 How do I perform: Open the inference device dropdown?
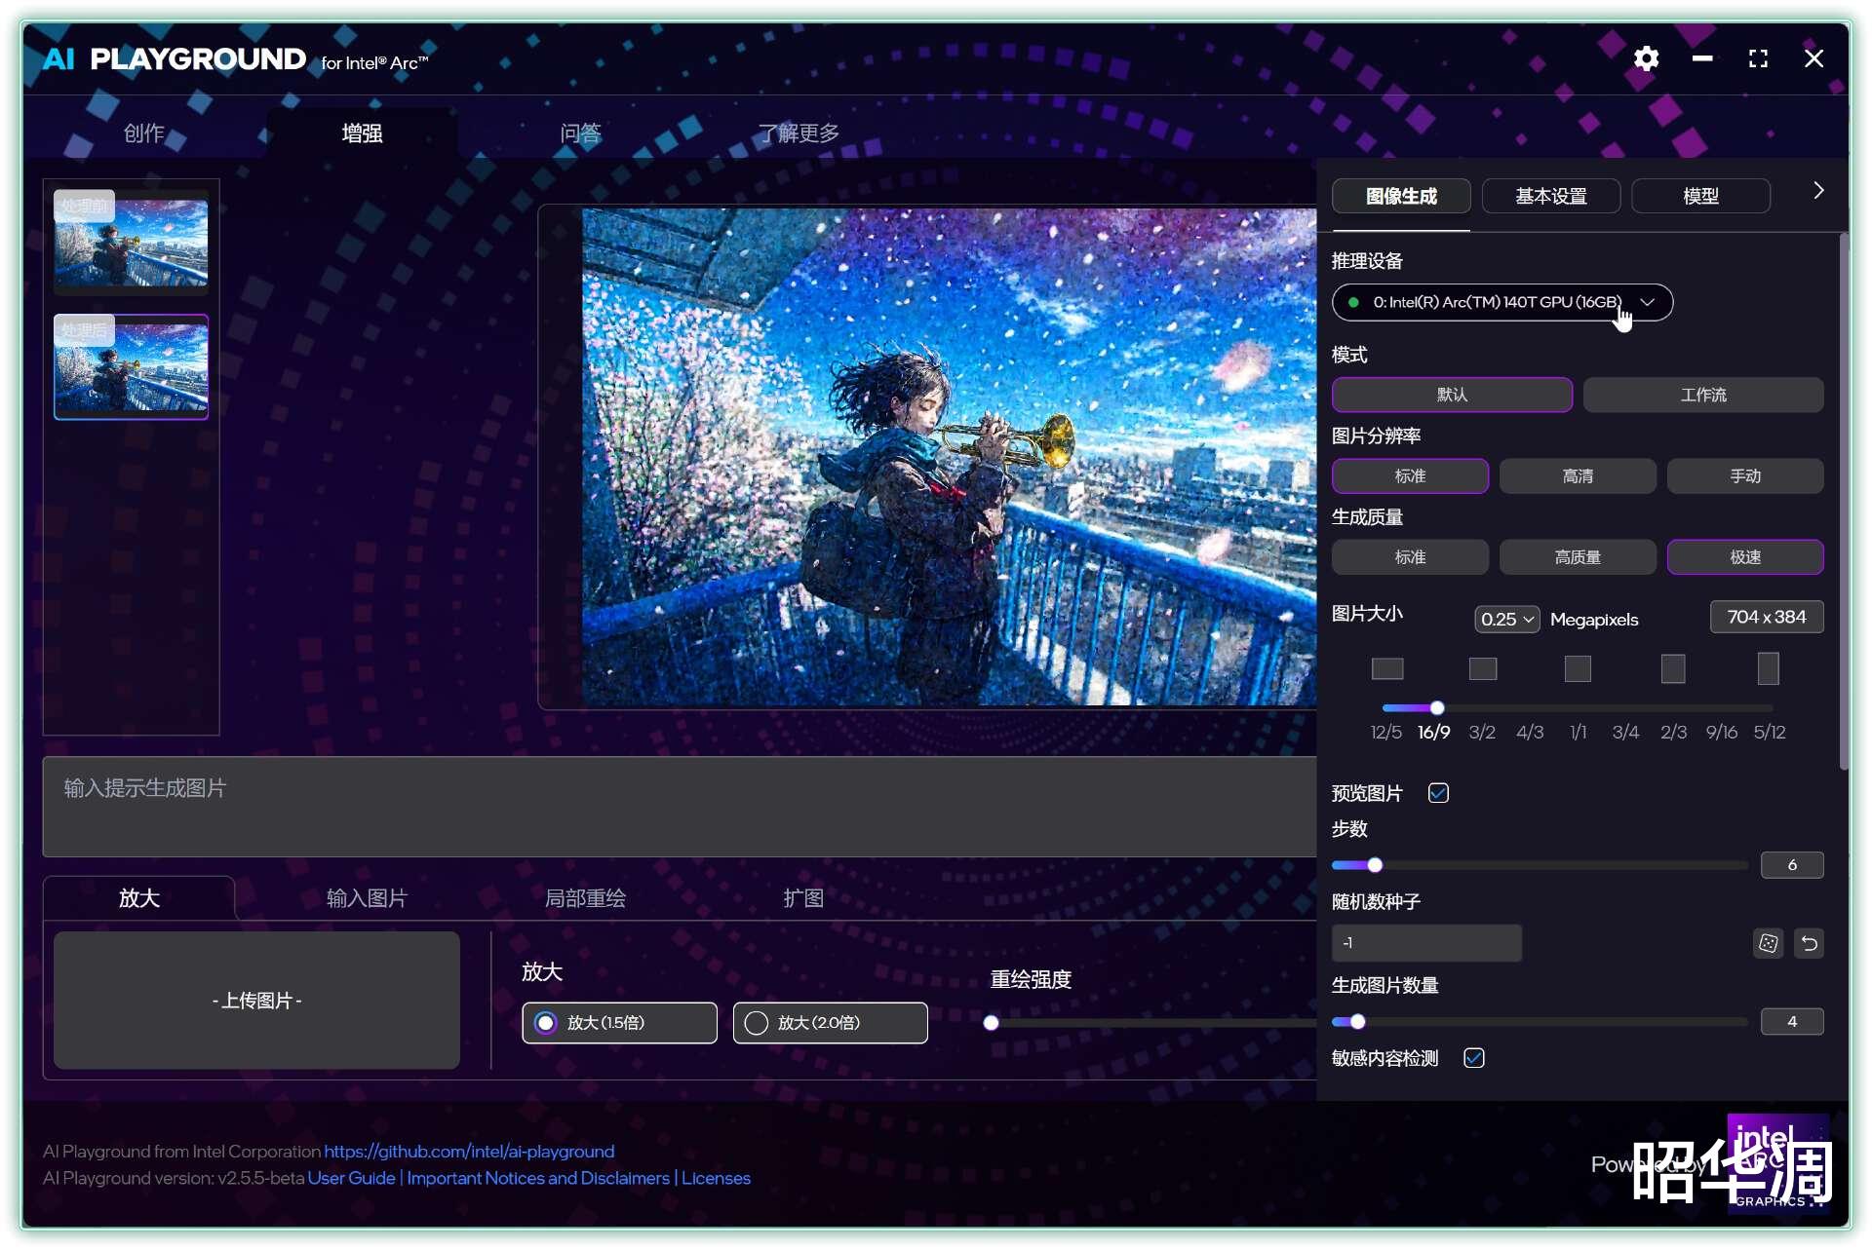1501,302
